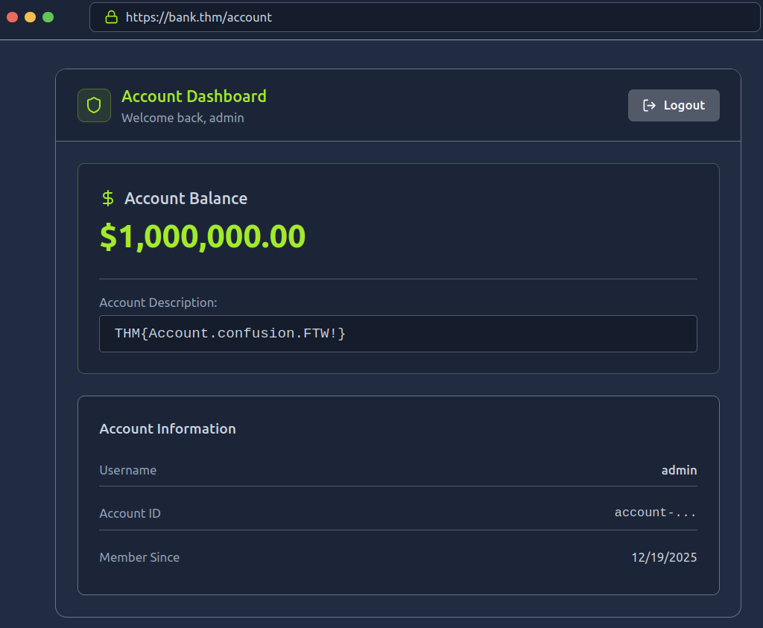Click the dollar sign icon beside Account Balance
The height and width of the screenshot is (628, 763).
[x=108, y=198]
